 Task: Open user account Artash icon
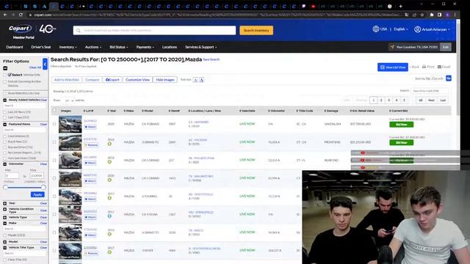[418, 29]
